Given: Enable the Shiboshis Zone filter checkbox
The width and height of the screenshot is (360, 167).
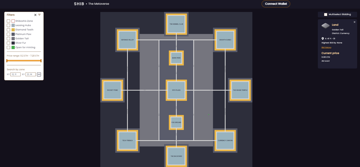Looking at the screenshot, I should 8,21.
